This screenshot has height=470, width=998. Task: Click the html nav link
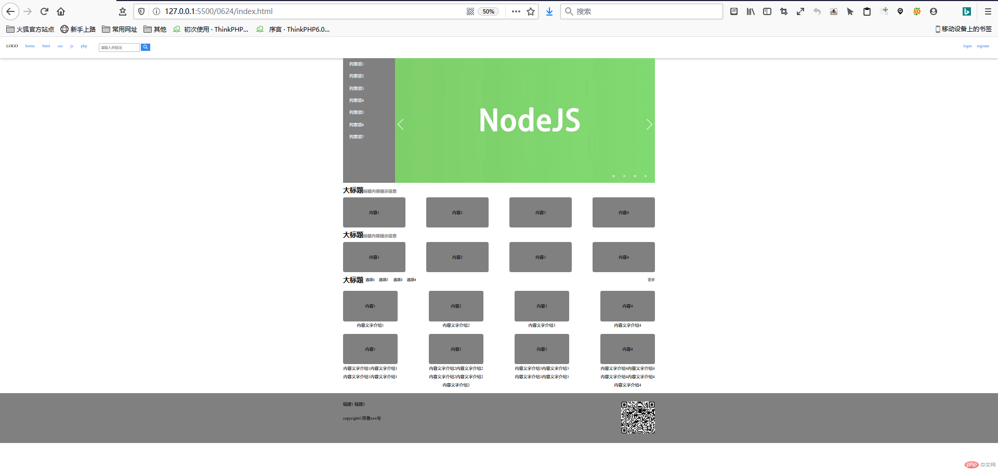pyautogui.click(x=46, y=46)
